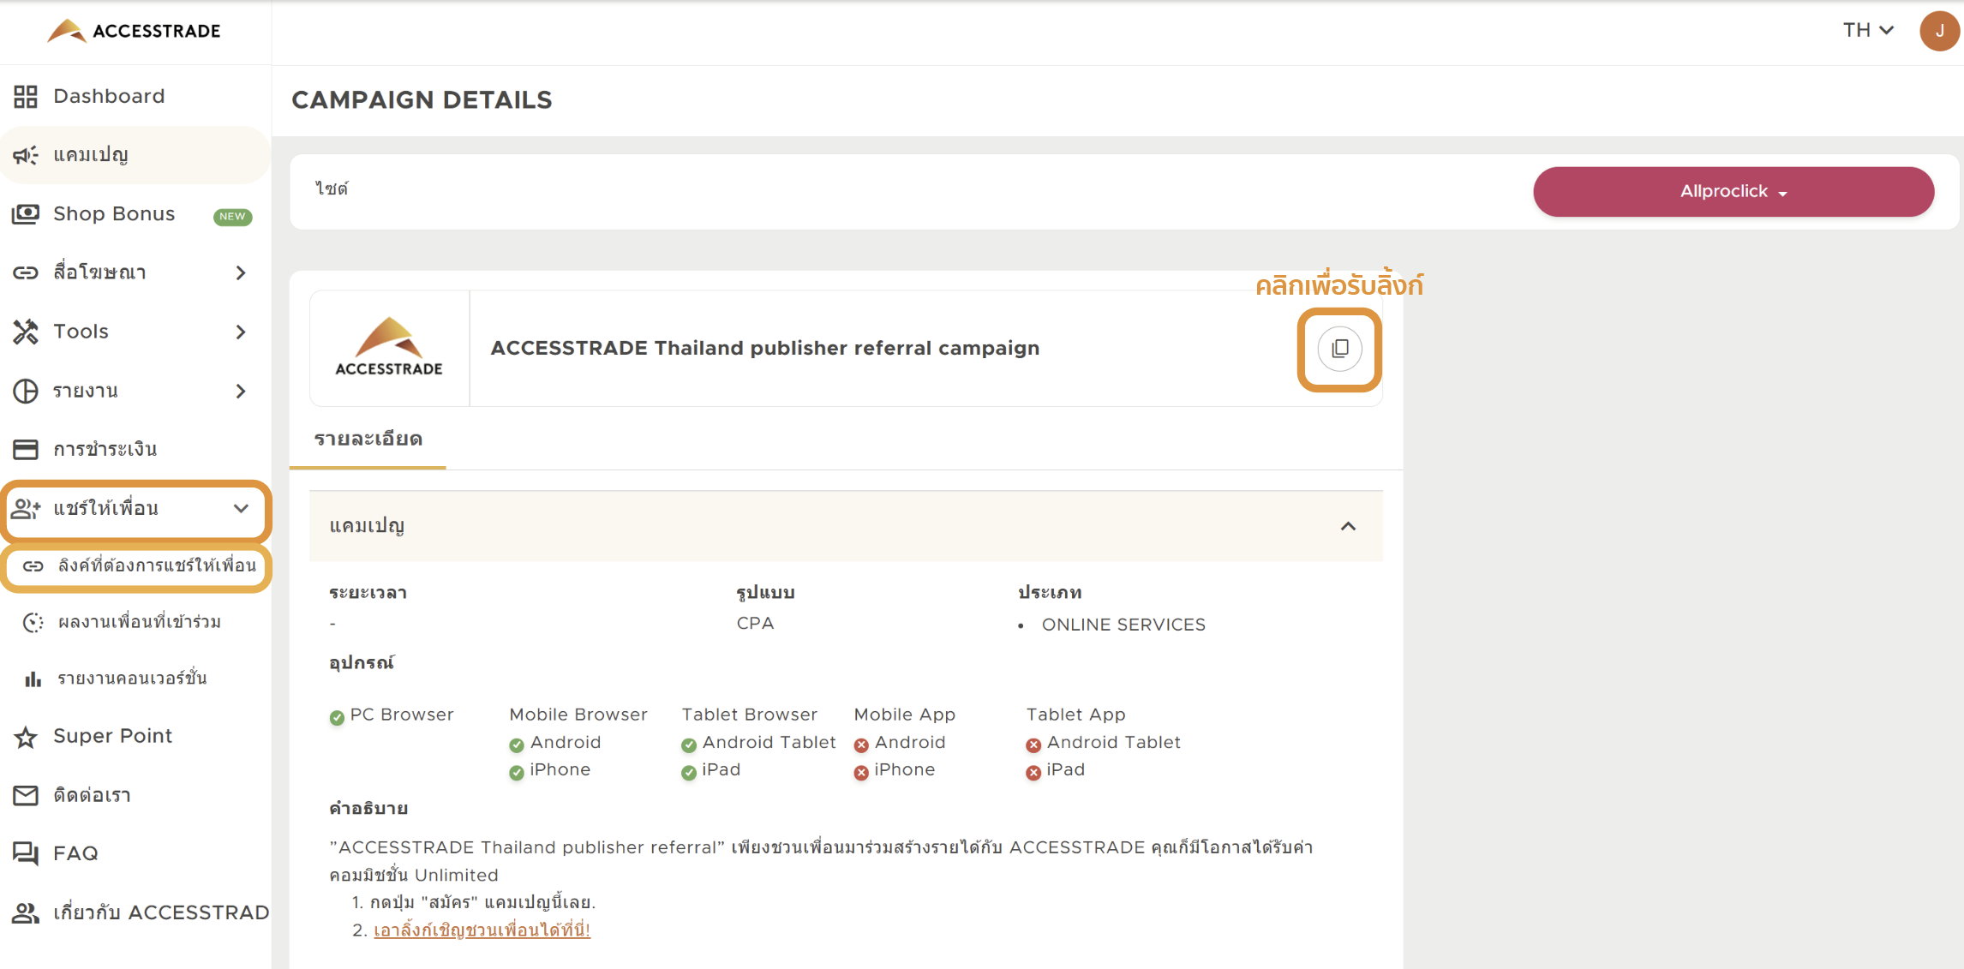1964x969 pixels.
Task: Click the About ACCESSTRADE people icon
Action: (26, 913)
